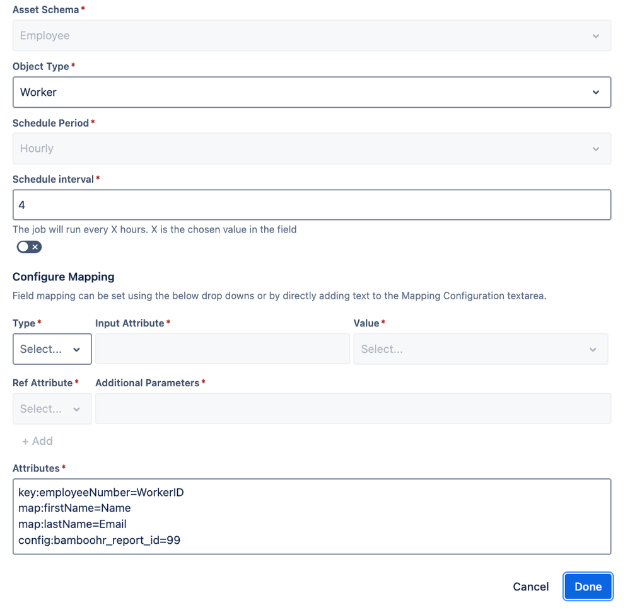Click the Type field chevron icon
This screenshot has height=615, width=630.
[76, 350]
